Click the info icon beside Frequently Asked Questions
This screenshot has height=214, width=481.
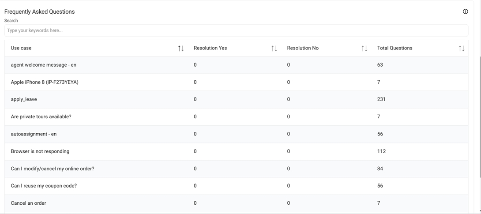[465, 11]
